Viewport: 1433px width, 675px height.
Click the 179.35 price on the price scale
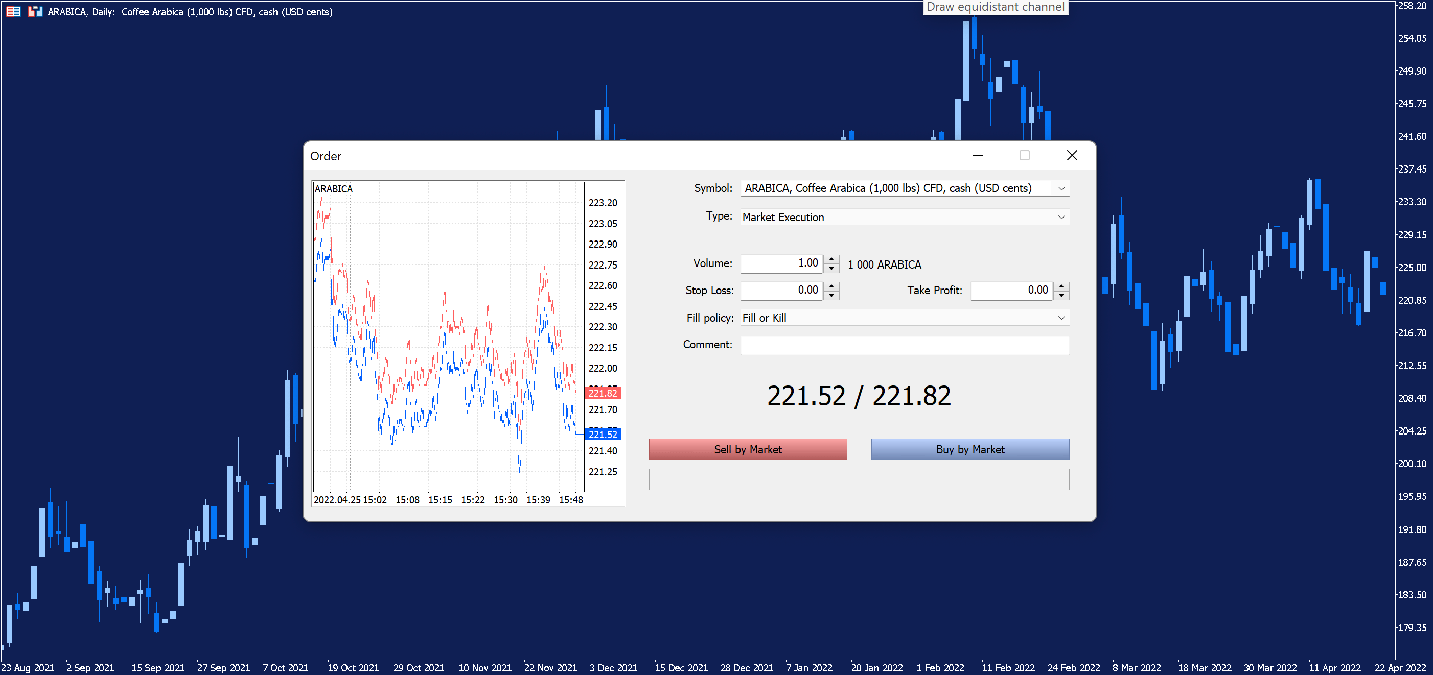pos(1412,627)
